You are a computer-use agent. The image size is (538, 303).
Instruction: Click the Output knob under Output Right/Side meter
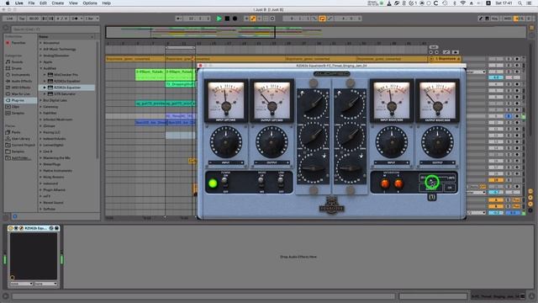point(437,142)
